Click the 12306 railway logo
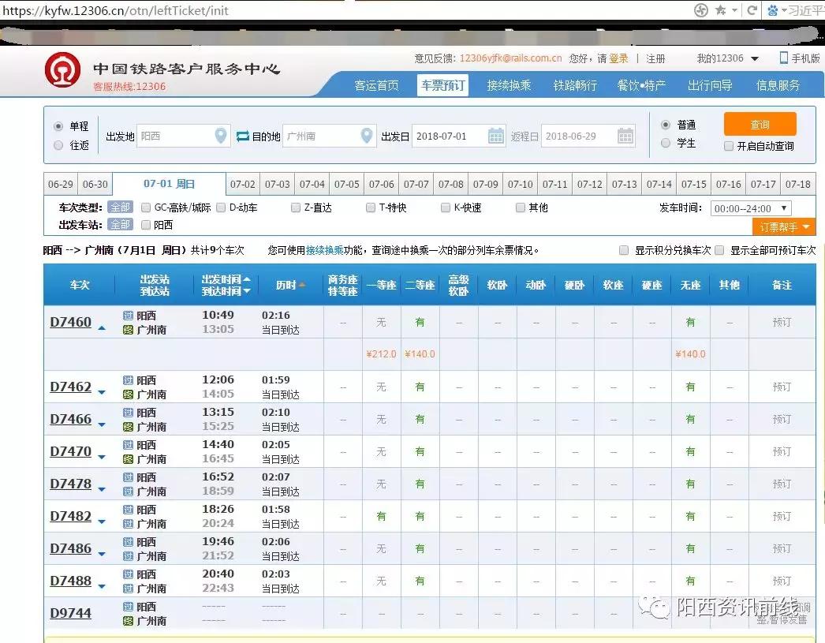 click(63, 69)
